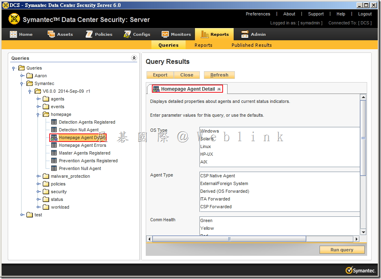The height and width of the screenshot is (279, 381).
Task: Select Derived (OS Forwarded) agent type
Action: [x=280, y=191]
